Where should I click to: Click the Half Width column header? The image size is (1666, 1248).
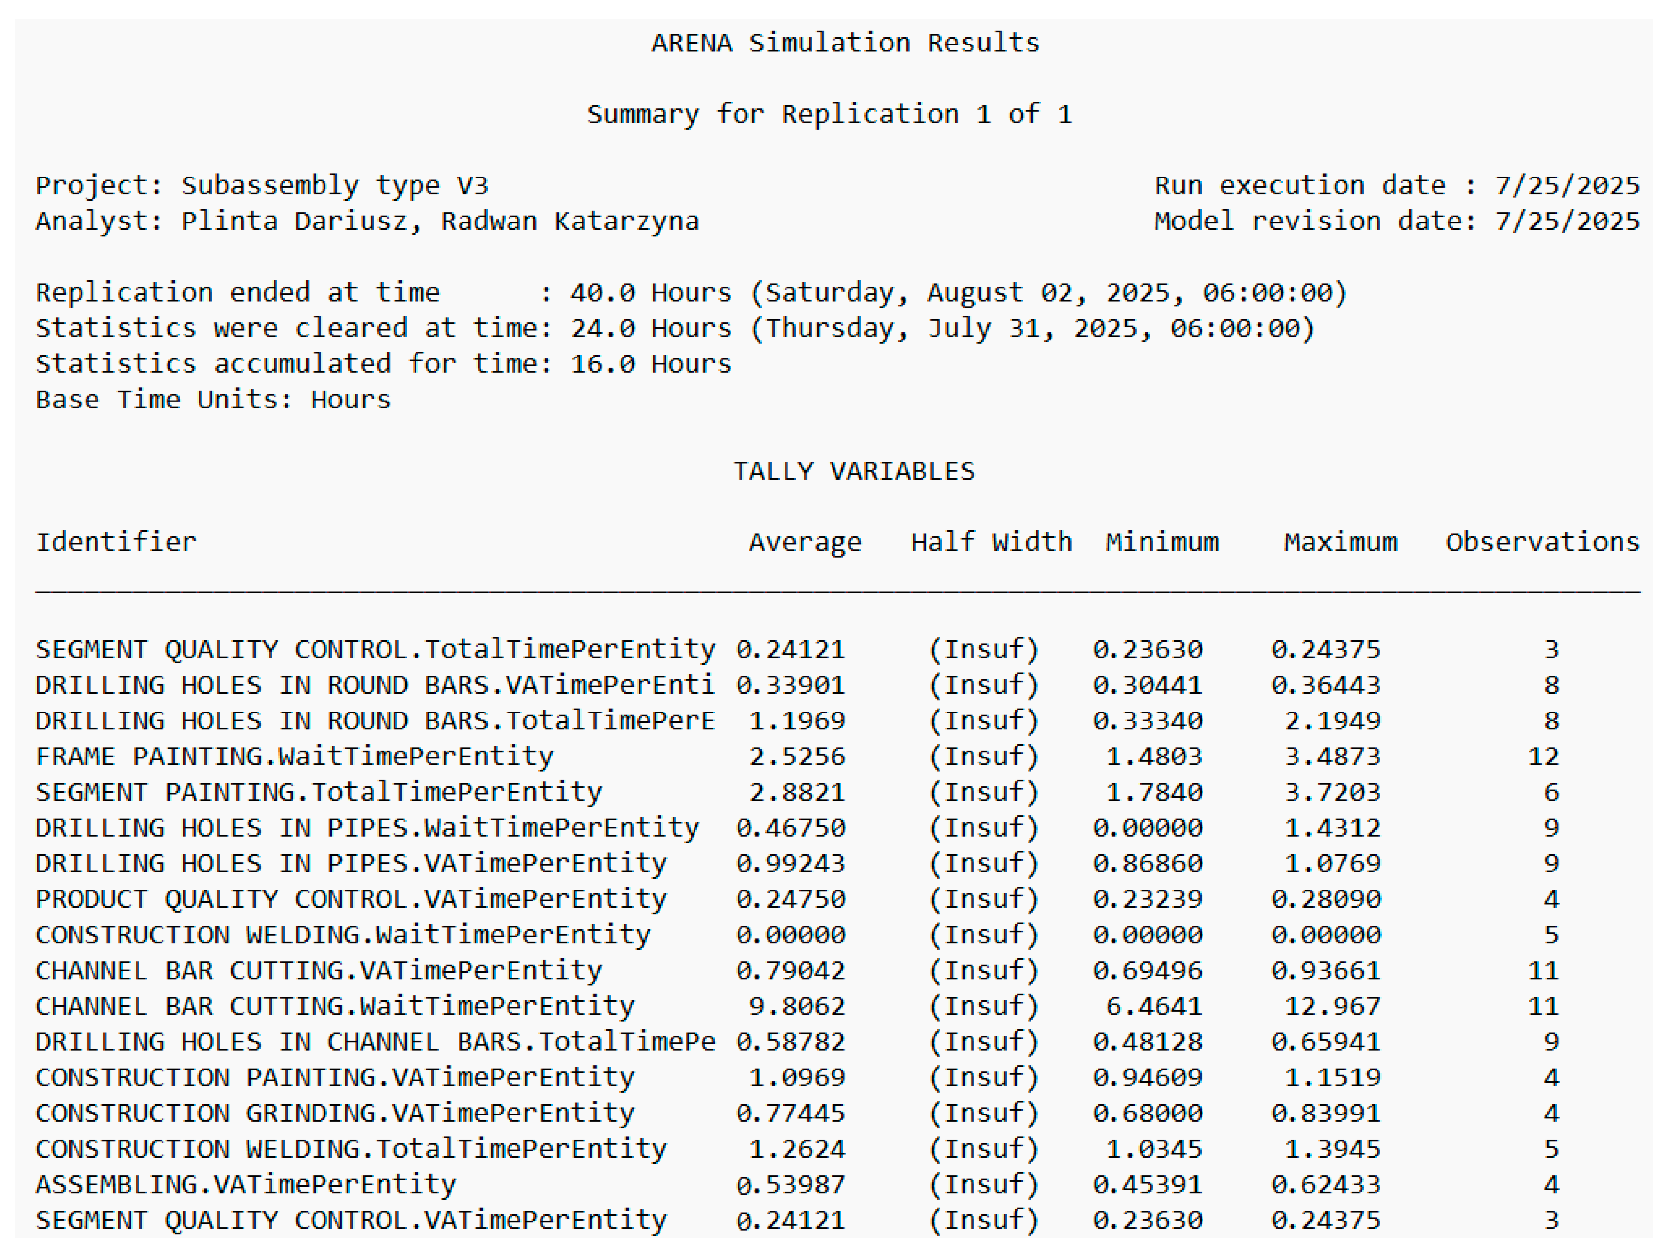click(991, 542)
